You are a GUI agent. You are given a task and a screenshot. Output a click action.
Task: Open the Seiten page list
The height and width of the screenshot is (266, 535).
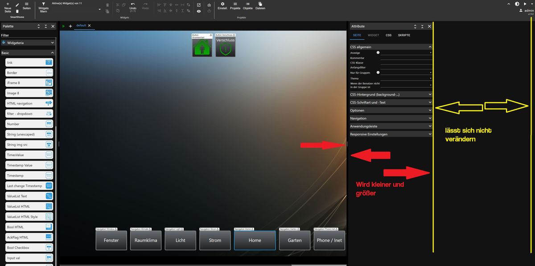(27, 6)
